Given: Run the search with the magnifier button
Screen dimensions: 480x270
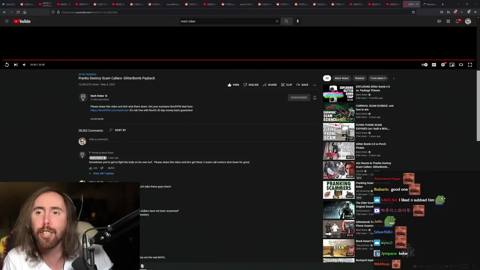Looking at the screenshot, I should pos(286,21).
